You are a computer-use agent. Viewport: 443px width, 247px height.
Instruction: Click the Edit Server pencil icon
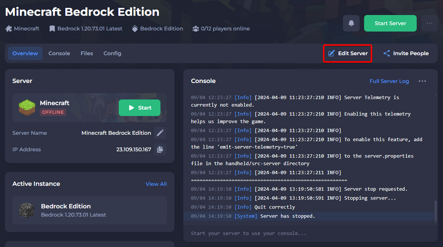tap(331, 53)
